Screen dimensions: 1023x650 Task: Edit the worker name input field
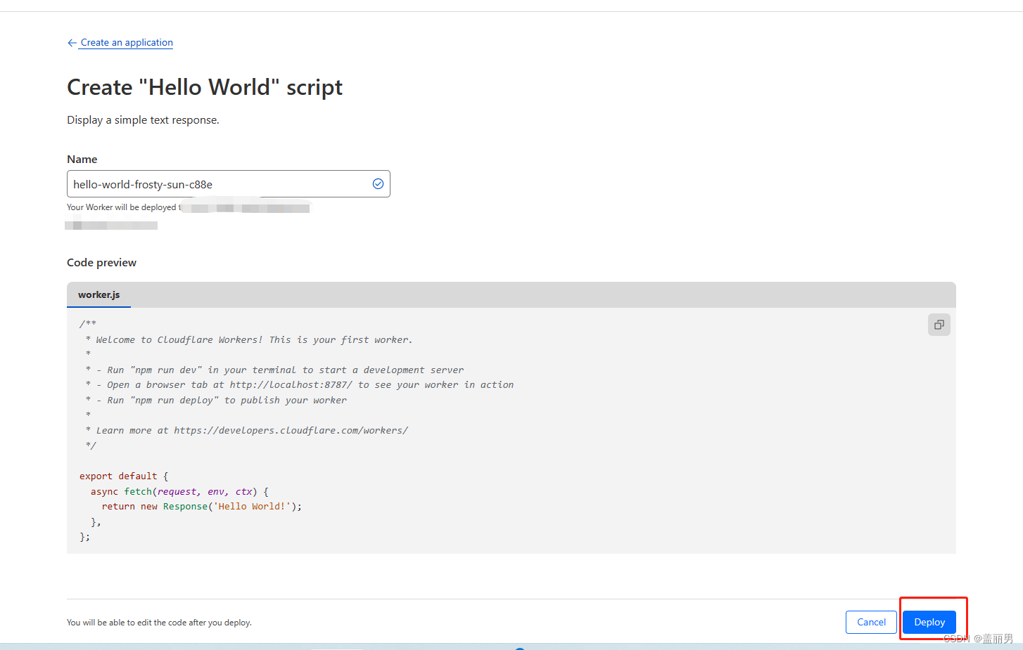pos(229,184)
